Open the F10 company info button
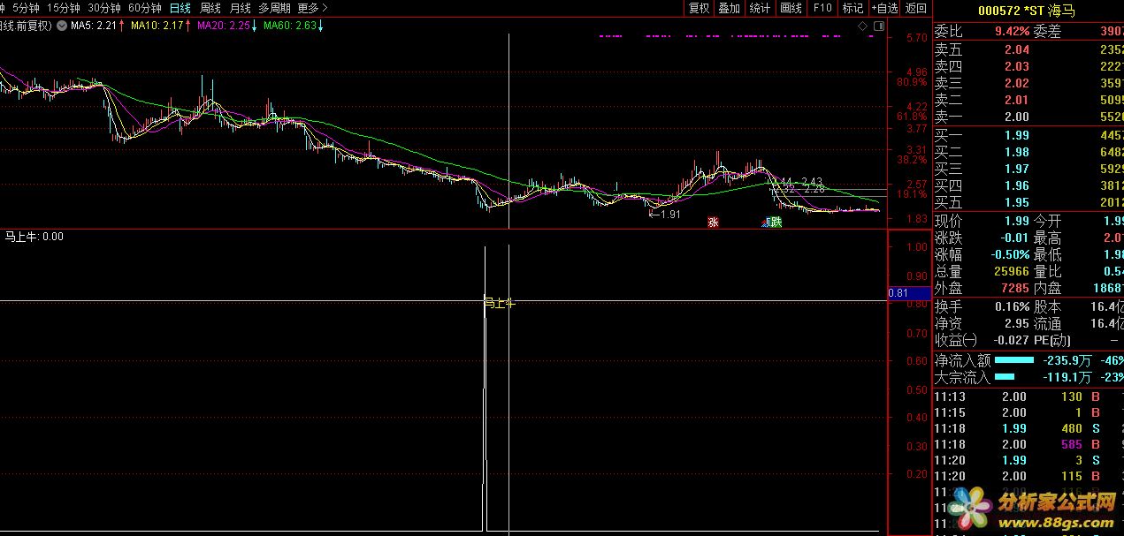 click(822, 8)
